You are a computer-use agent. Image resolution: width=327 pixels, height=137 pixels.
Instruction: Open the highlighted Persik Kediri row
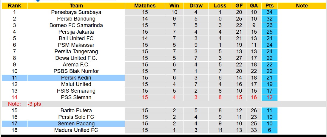pos(76,78)
